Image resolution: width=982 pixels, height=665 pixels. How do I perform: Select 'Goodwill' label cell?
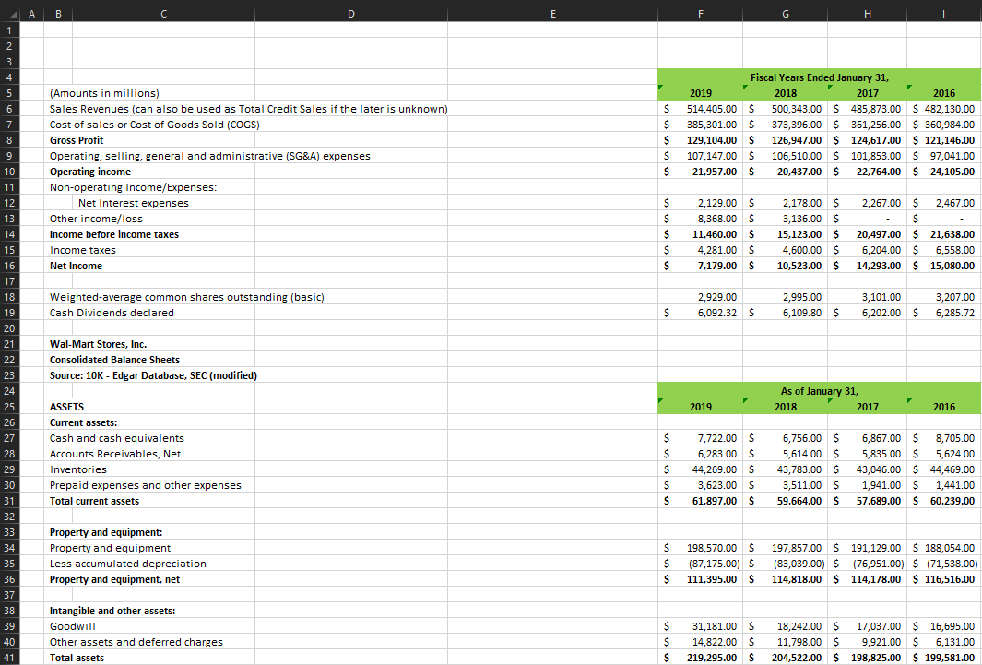[x=73, y=625]
